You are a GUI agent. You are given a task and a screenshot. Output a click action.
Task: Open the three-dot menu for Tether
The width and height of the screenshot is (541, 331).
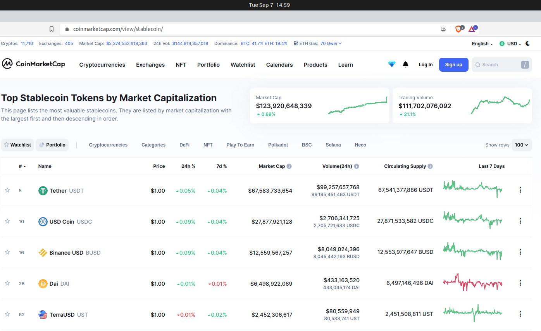coord(520,190)
